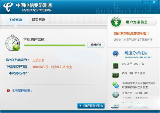Click the 下载测速完成！ status text

pos(35,40)
